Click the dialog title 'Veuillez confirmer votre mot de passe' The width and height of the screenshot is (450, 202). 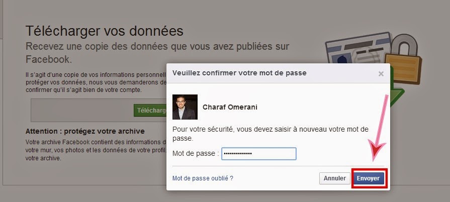coord(239,73)
